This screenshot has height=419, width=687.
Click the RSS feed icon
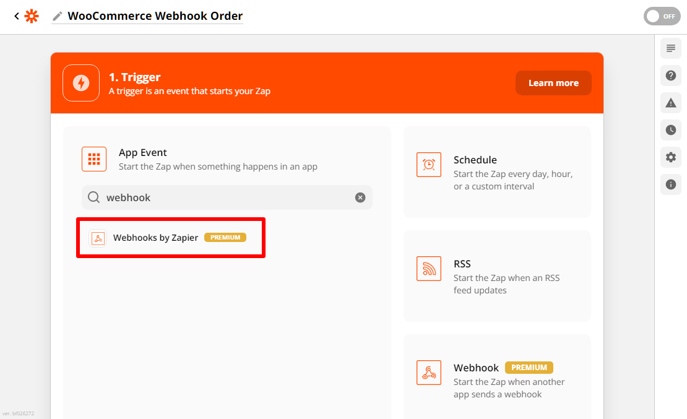point(428,269)
